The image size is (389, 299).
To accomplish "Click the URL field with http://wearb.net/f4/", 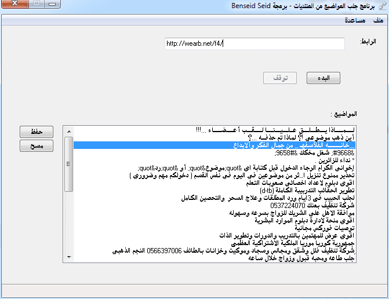I will 255,43.
